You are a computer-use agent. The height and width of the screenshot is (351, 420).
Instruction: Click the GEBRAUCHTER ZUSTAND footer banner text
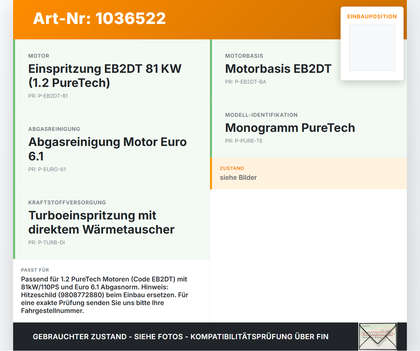(180, 337)
